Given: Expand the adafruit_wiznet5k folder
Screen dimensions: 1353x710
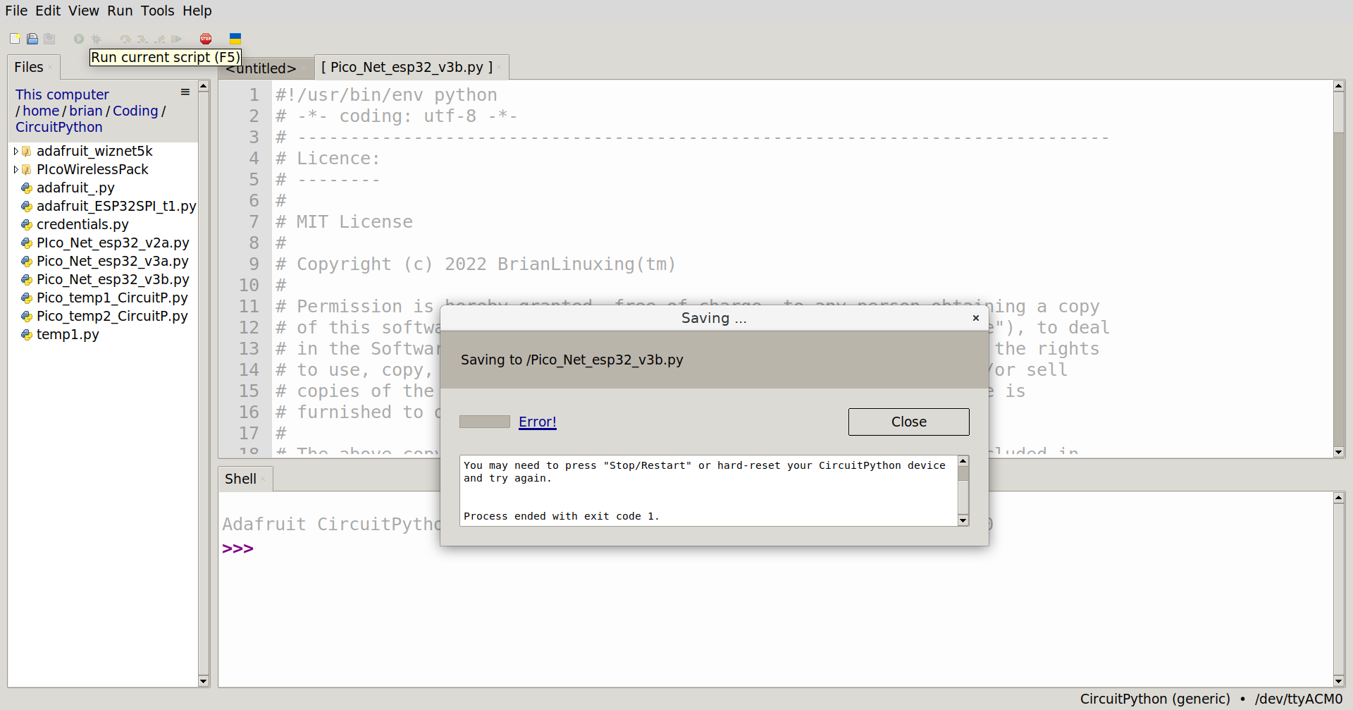Looking at the screenshot, I should point(16,150).
